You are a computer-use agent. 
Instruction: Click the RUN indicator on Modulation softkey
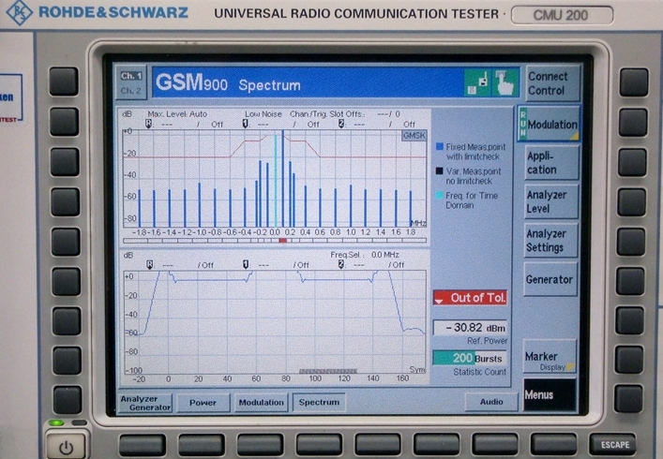point(523,123)
